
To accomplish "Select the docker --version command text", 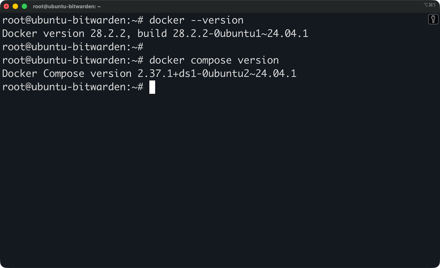I will pyautogui.click(x=196, y=20).
